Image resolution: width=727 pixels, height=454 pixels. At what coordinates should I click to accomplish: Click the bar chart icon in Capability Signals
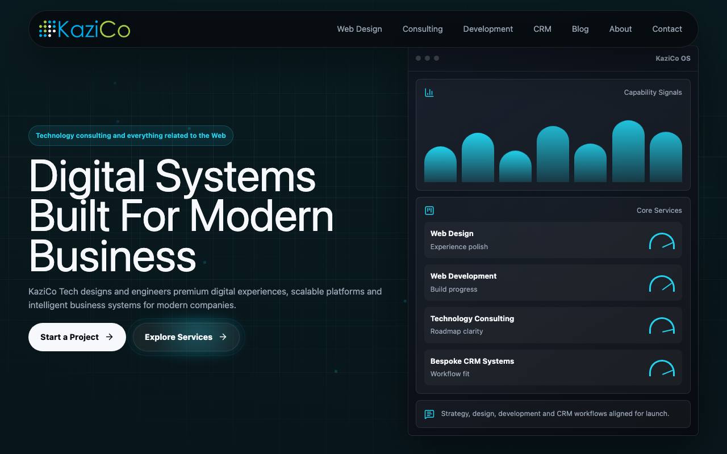(x=429, y=93)
